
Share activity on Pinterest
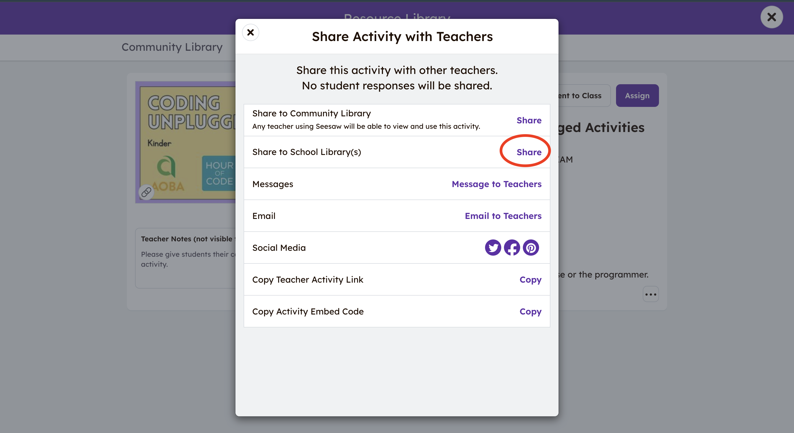pos(531,248)
